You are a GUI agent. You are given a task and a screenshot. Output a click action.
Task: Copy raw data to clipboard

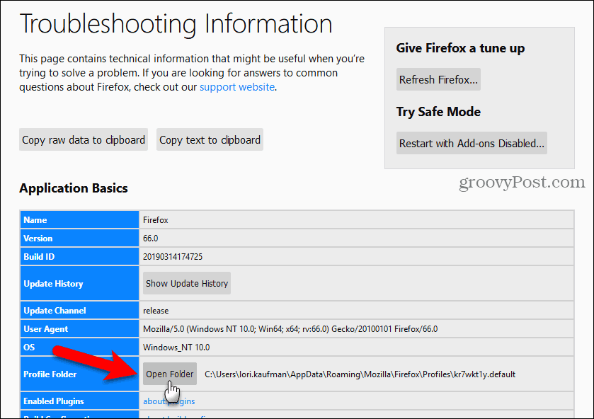[x=84, y=140]
